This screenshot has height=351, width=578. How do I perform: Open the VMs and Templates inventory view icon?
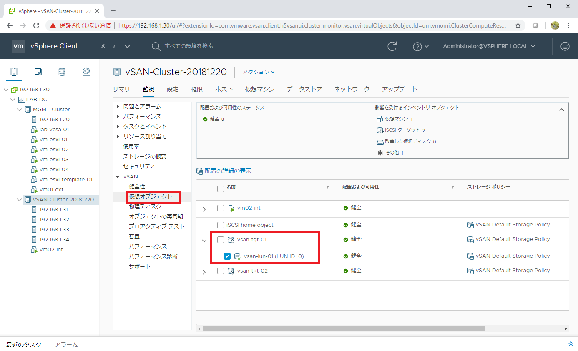tap(38, 72)
